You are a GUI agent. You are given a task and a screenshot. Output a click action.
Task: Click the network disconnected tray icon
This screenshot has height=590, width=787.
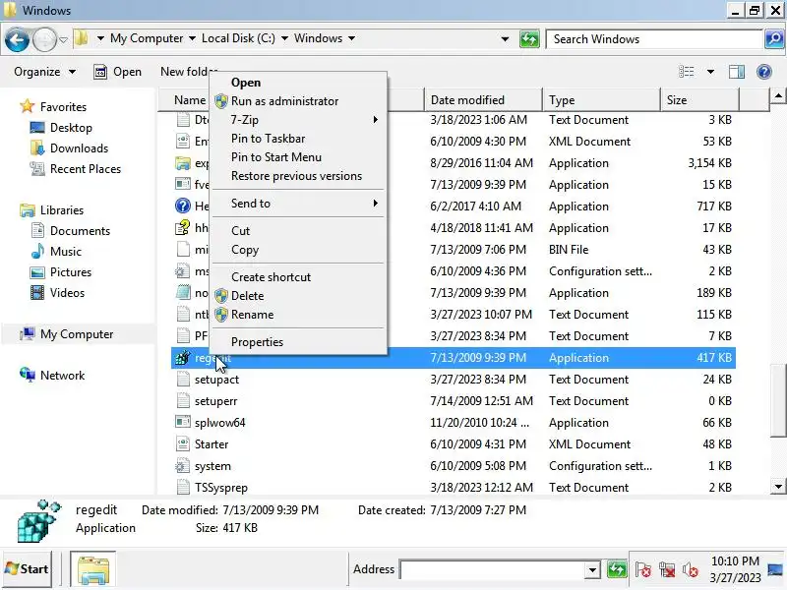(667, 570)
